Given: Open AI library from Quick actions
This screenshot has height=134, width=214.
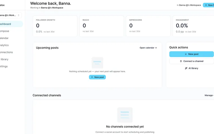Looking at the screenshot, I should tap(191, 68).
